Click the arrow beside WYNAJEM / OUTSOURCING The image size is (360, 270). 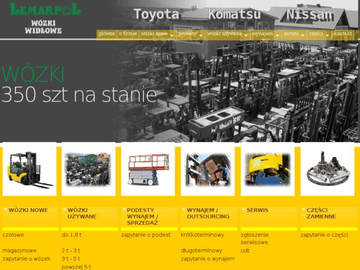pyautogui.click(x=184, y=210)
